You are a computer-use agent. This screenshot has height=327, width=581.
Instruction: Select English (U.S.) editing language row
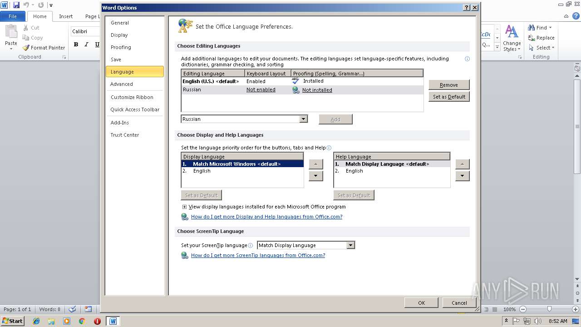click(x=302, y=81)
